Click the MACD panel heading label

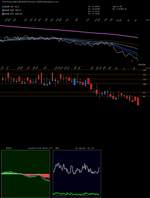(9, 148)
